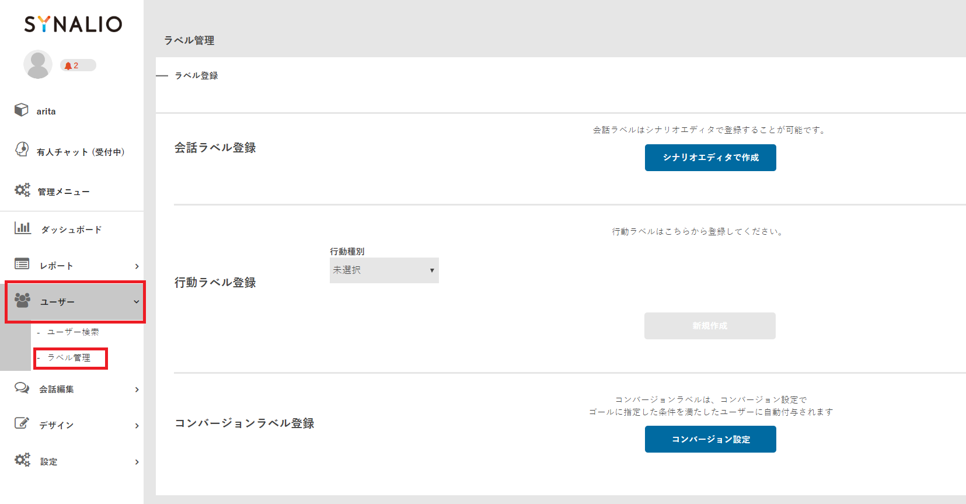Go to ダッシュボード in sidebar
The height and width of the screenshot is (504, 966).
[72, 230]
